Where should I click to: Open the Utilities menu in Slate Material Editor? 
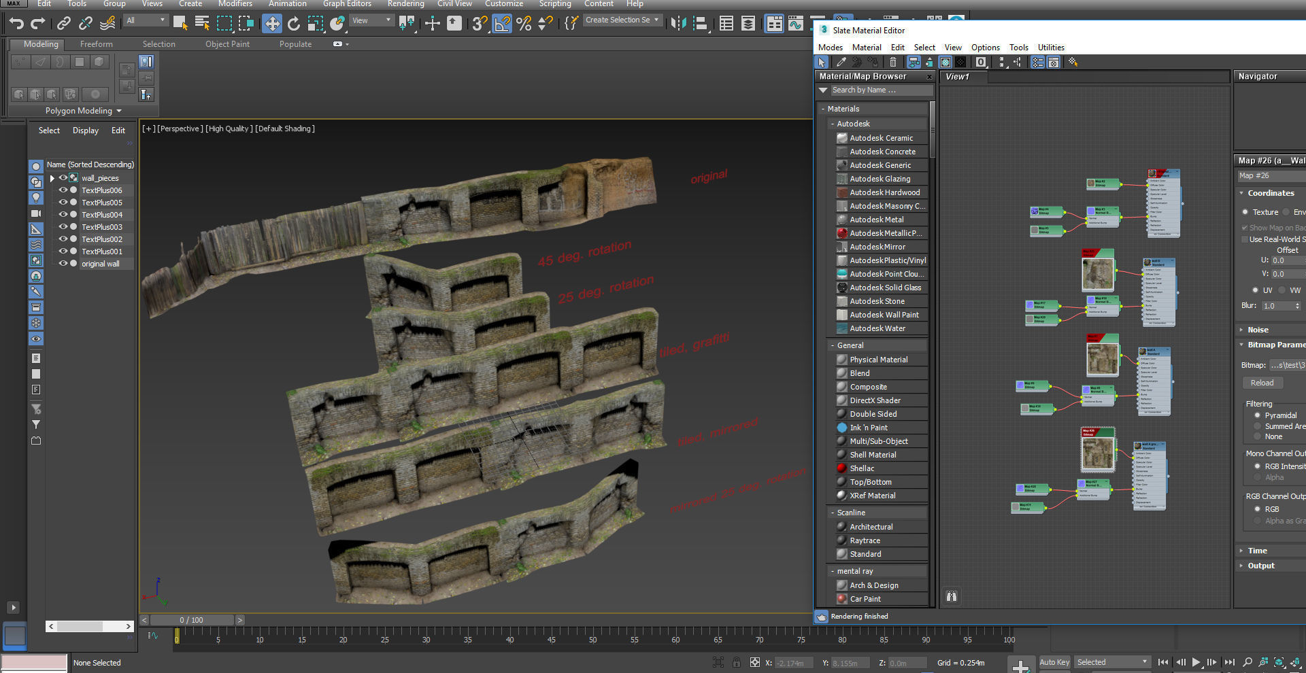(1051, 48)
